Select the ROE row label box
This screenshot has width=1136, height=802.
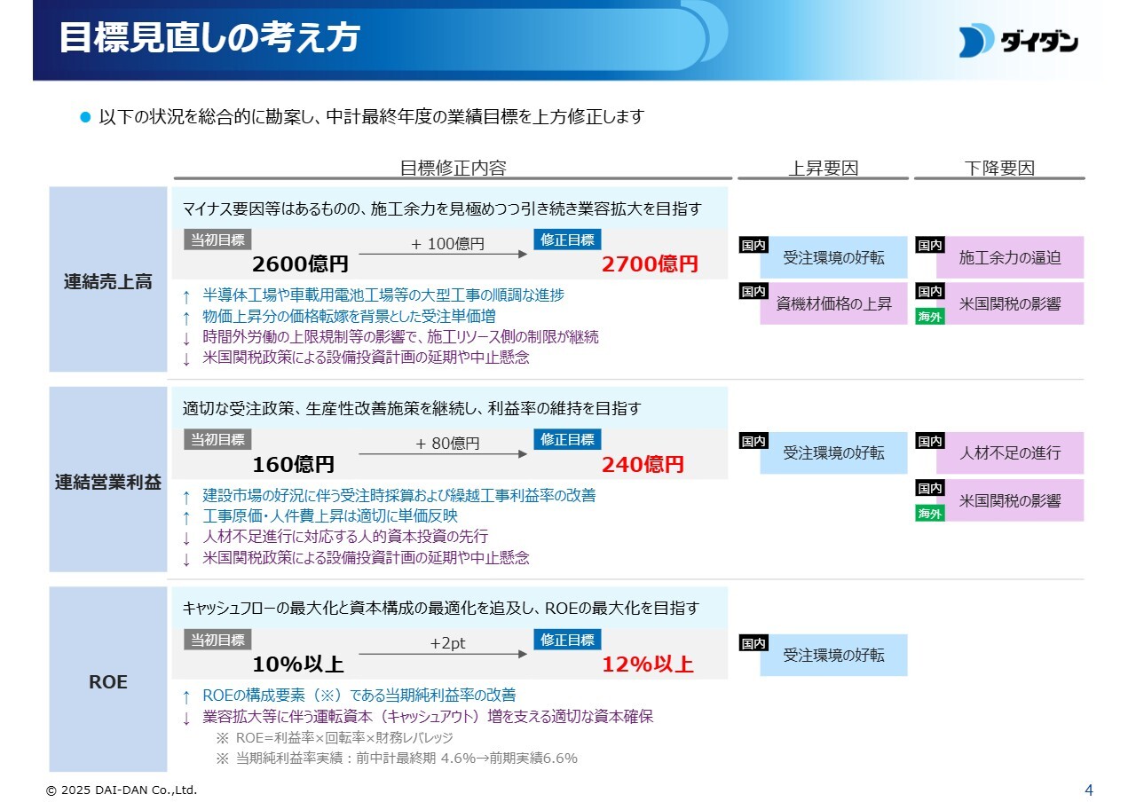[x=108, y=680]
